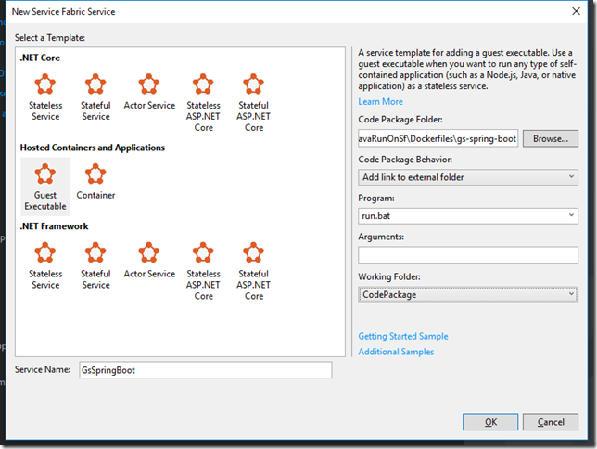Screen dimensions: 597x449
Task: Choose .NET Core Actor Service template
Action: coord(149,92)
